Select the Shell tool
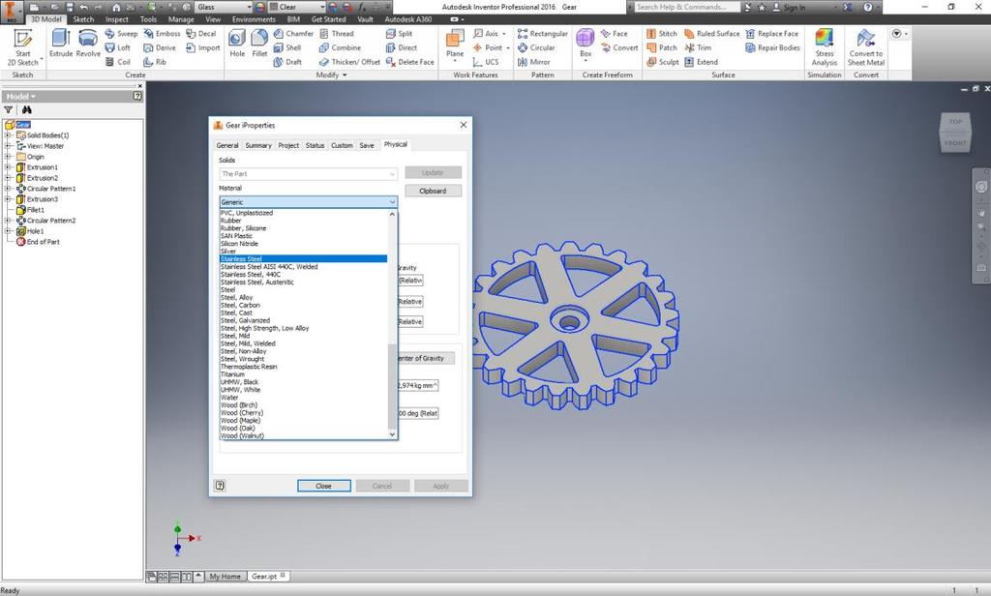 pyautogui.click(x=287, y=47)
